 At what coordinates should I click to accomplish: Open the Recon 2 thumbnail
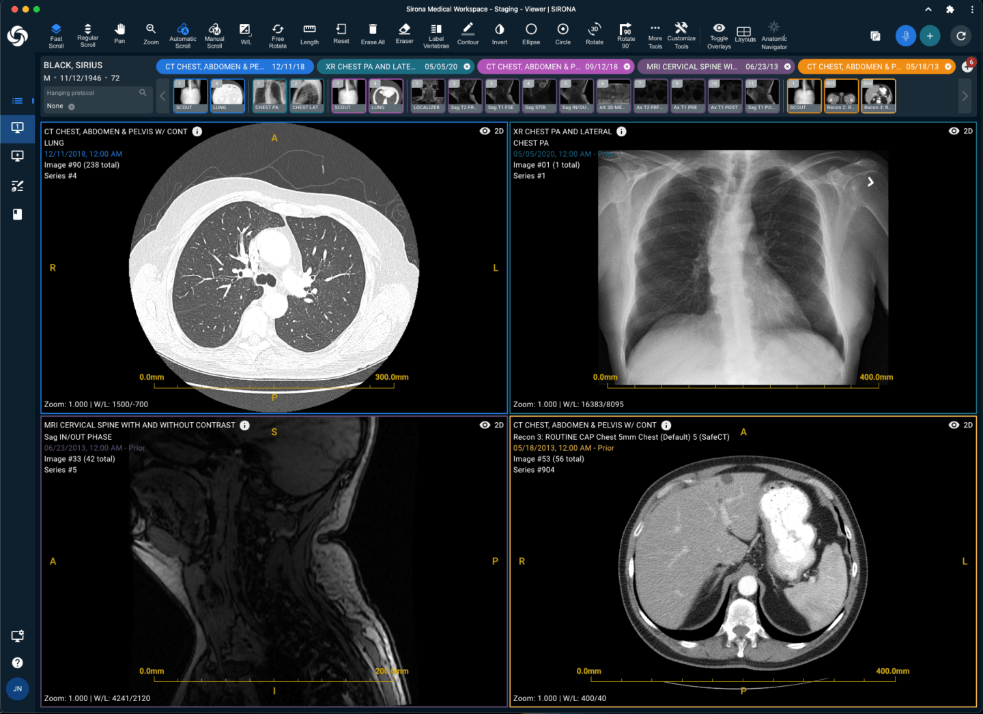coord(841,95)
